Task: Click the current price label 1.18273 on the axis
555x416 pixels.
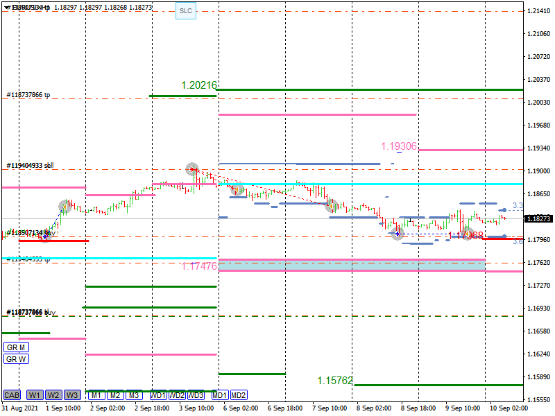Action: [538, 218]
